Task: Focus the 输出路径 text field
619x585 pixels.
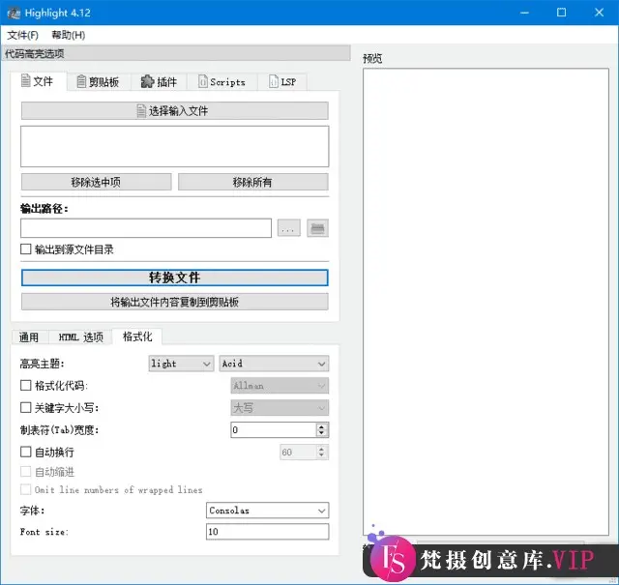Action: pos(146,228)
